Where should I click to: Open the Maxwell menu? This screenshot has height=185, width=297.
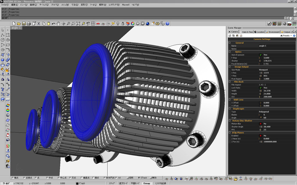(126, 5)
